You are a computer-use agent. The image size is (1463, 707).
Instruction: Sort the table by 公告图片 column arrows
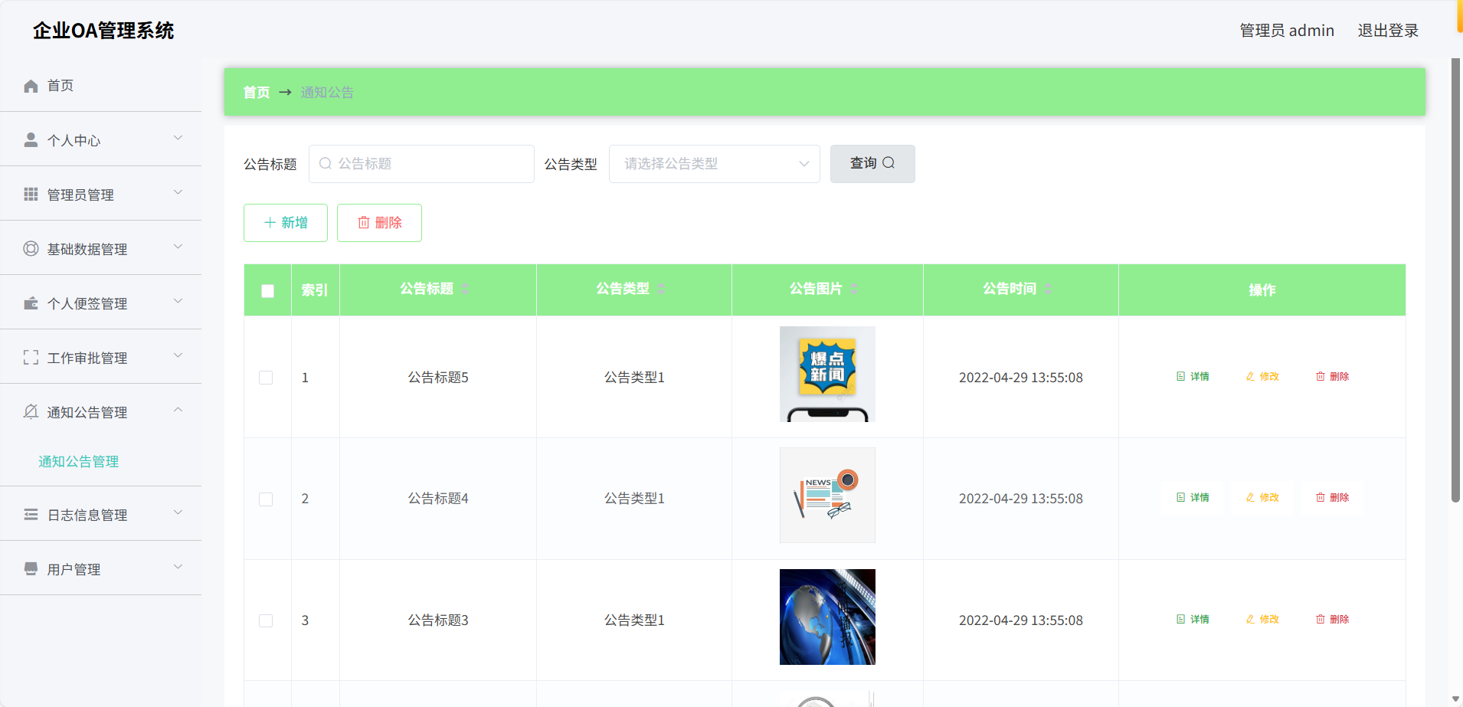click(x=854, y=289)
